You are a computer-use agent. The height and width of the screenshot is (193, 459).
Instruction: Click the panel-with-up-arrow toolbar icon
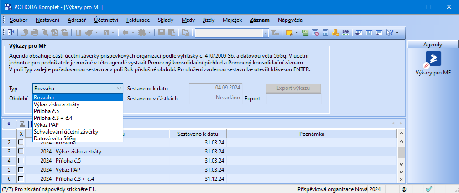pyautogui.click(x=379, y=32)
